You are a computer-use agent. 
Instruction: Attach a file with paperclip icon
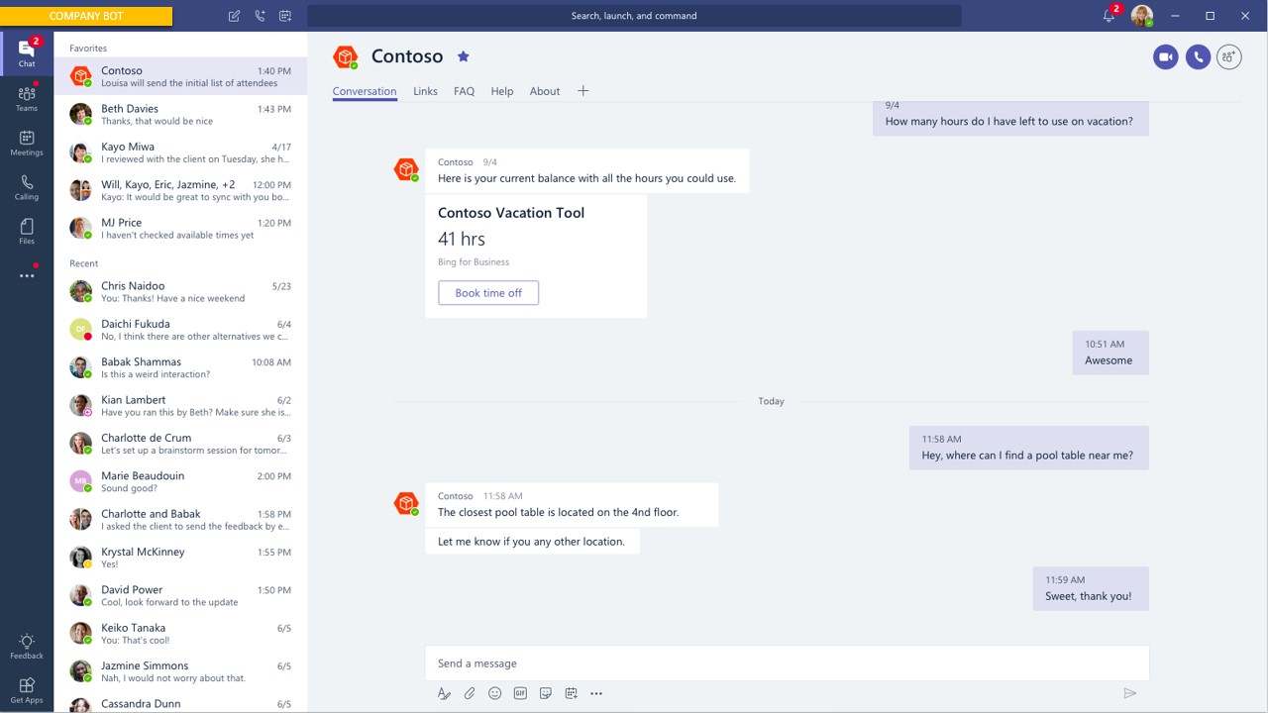470,693
